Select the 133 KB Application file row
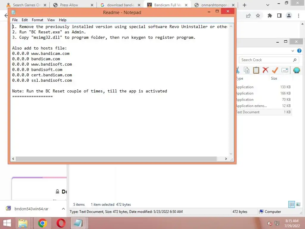 pyautogui.click(x=264, y=87)
